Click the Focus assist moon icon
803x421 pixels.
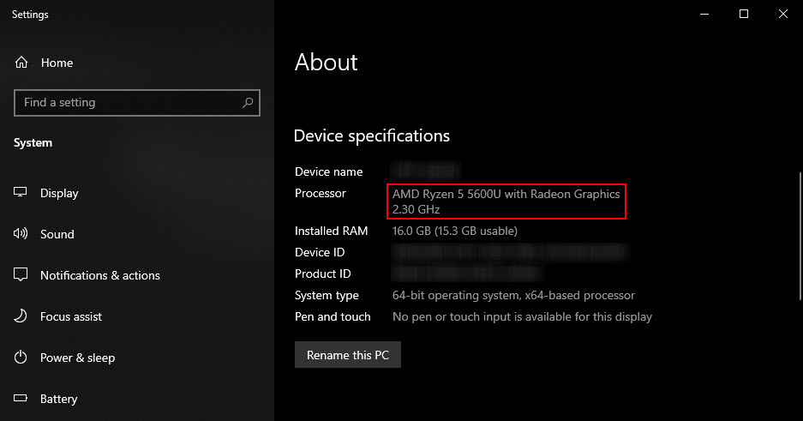pos(21,316)
